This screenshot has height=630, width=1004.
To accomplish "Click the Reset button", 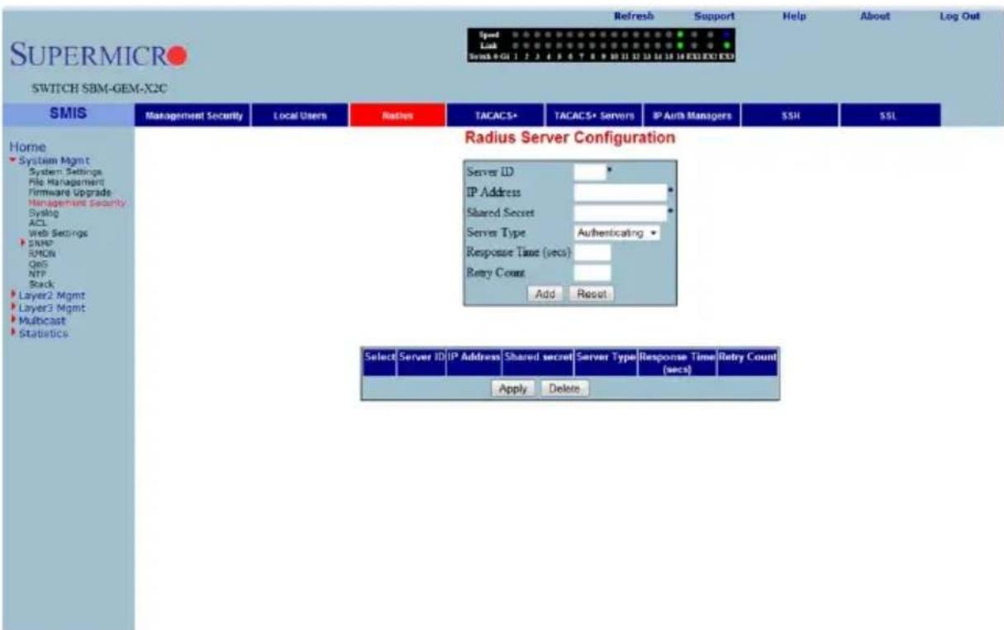I will coord(591,294).
